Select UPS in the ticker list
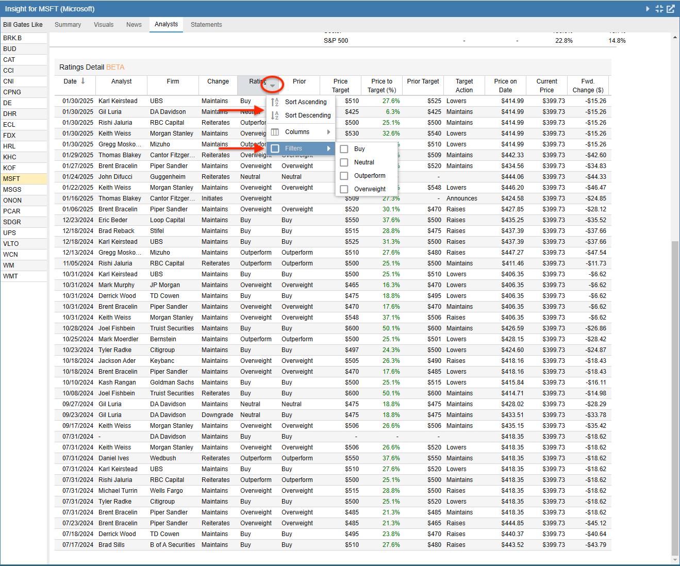 [24, 233]
